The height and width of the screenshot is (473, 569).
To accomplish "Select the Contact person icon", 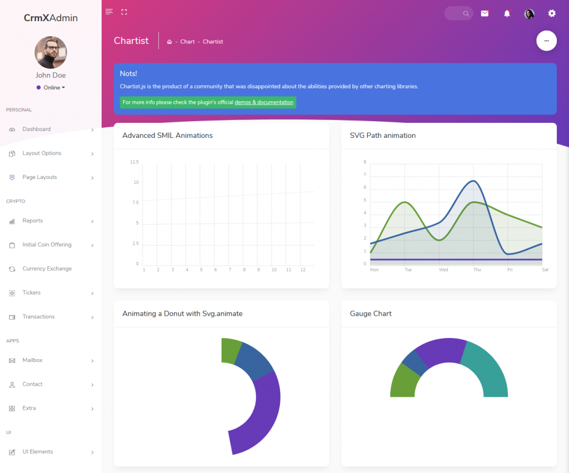I will click(x=12, y=384).
